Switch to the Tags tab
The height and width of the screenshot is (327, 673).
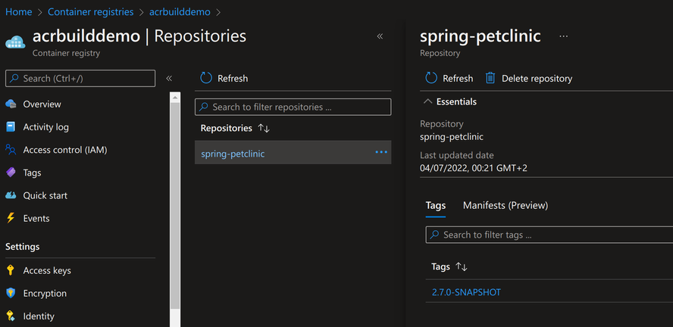436,206
